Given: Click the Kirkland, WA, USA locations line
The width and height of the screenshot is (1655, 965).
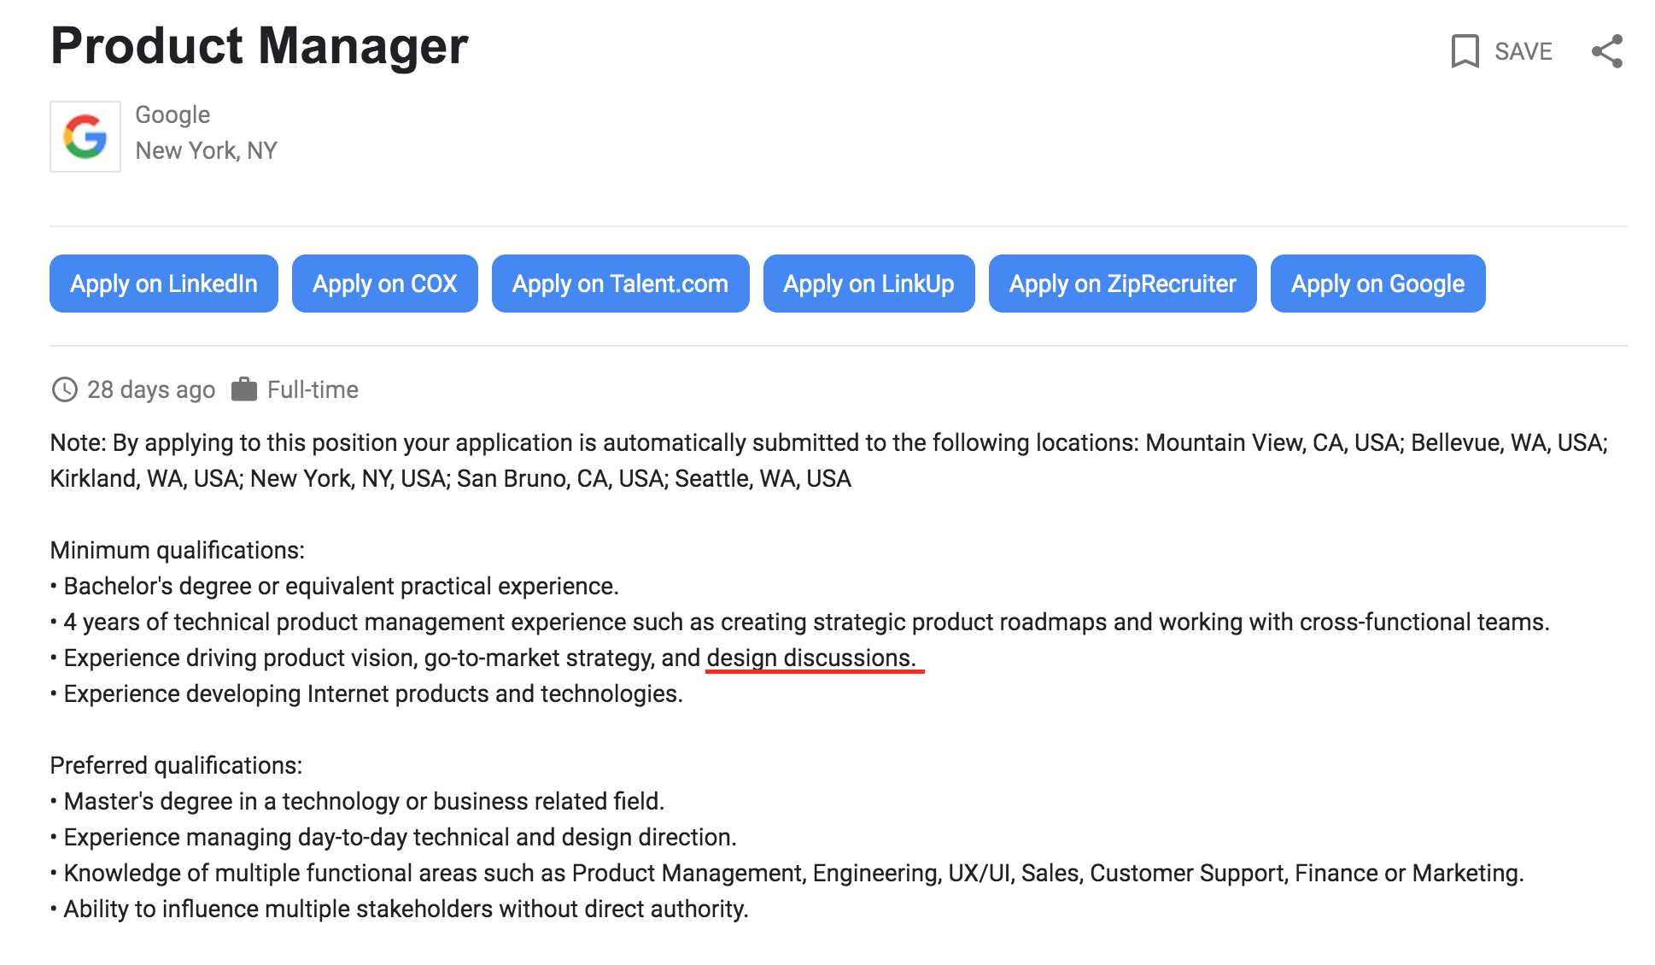Looking at the screenshot, I should click(451, 478).
